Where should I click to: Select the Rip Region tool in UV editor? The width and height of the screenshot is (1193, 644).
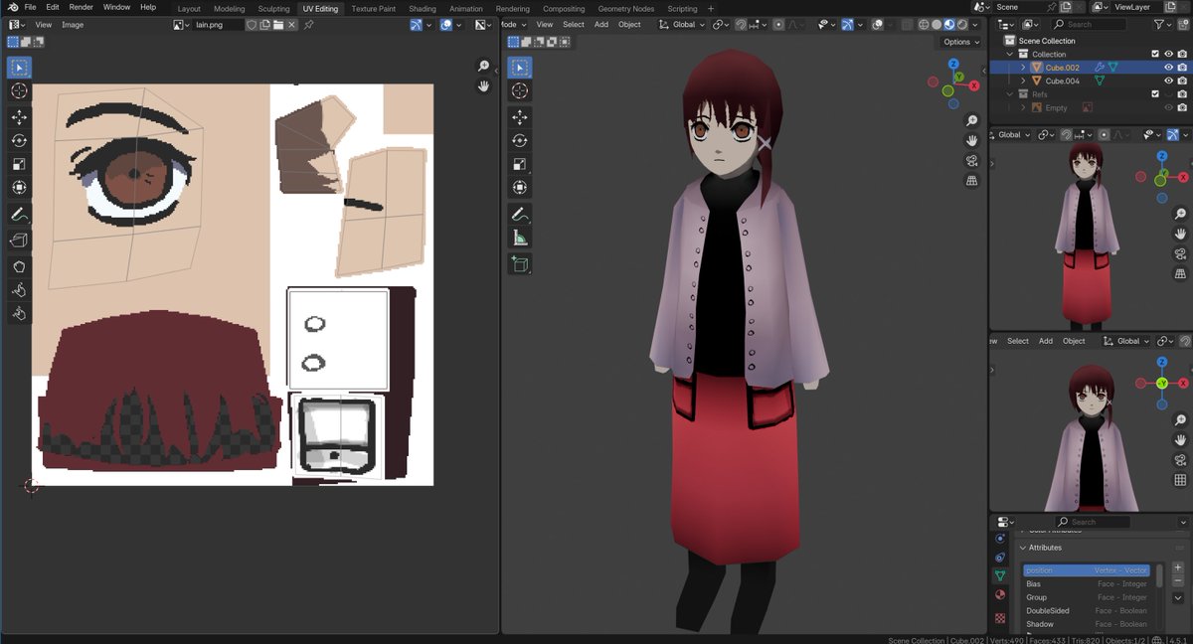[x=19, y=240]
